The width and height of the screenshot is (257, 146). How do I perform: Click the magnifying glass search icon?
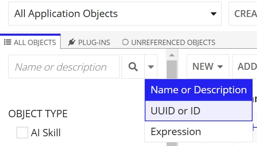point(133,67)
